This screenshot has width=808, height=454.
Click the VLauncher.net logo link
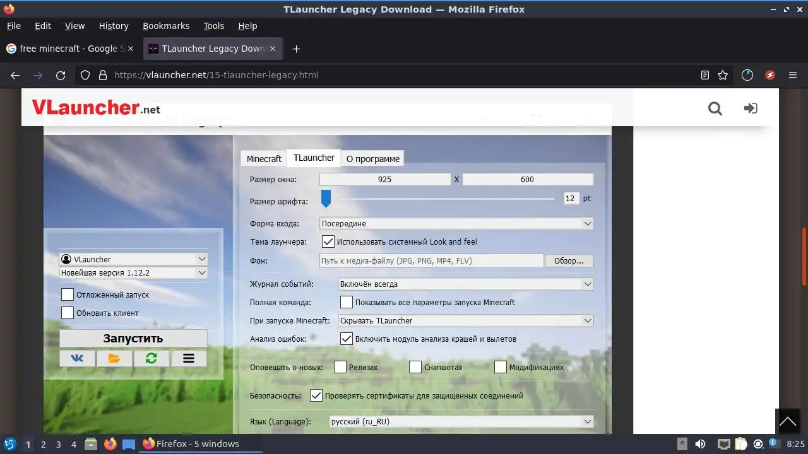pos(96,108)
